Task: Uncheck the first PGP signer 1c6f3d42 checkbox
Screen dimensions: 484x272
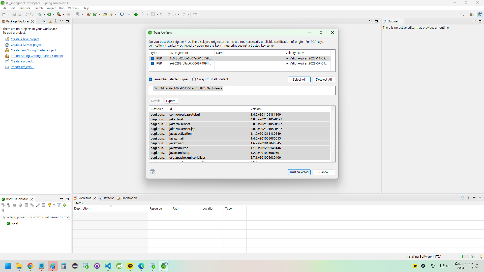Action: click(x=153, y=58)
